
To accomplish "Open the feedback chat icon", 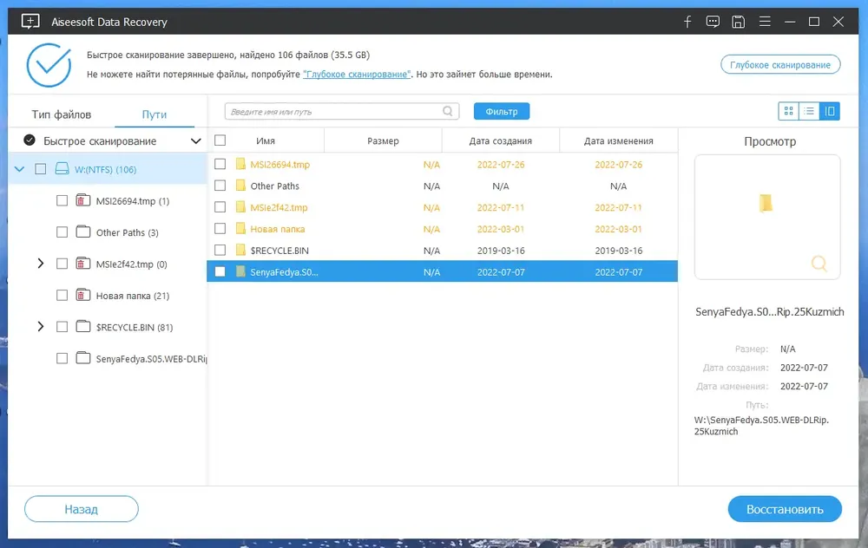I will coord(713,22).
